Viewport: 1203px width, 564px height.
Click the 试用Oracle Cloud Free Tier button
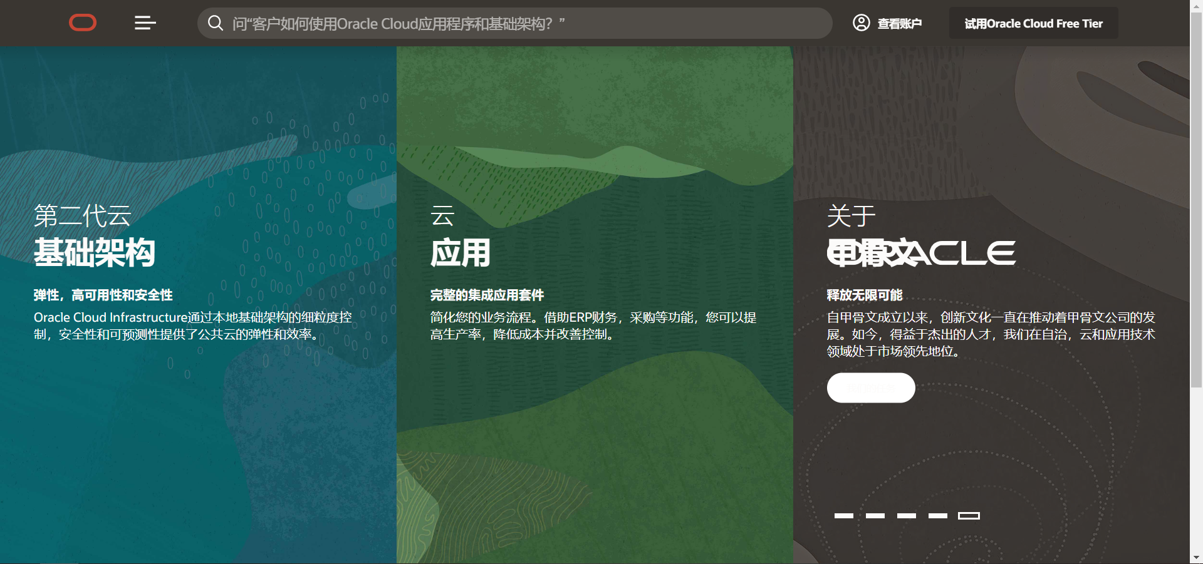coord(1033,23)
